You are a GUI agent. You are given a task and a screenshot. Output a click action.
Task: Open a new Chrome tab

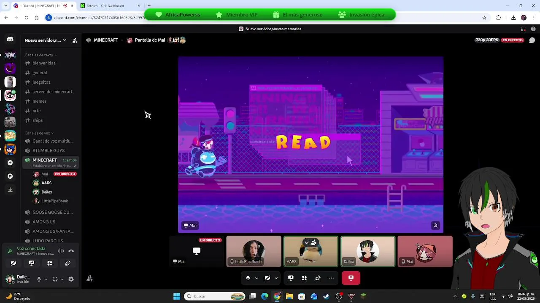(149, 5)
